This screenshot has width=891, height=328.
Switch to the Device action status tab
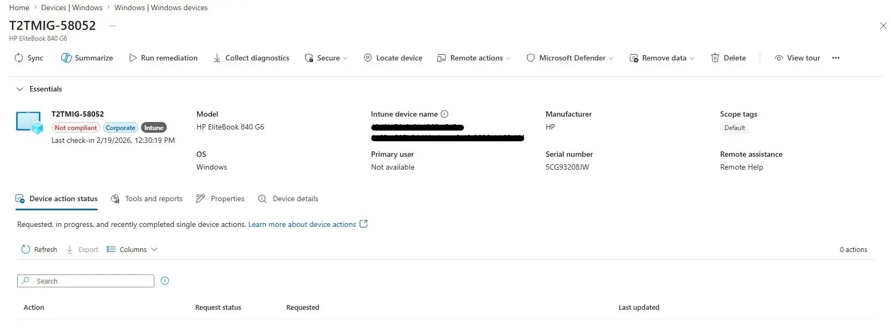click(57, 199)
